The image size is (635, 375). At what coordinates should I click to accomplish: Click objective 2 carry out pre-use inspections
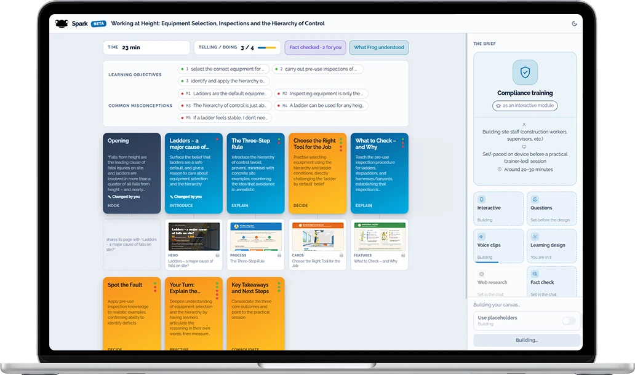(317, 69)
